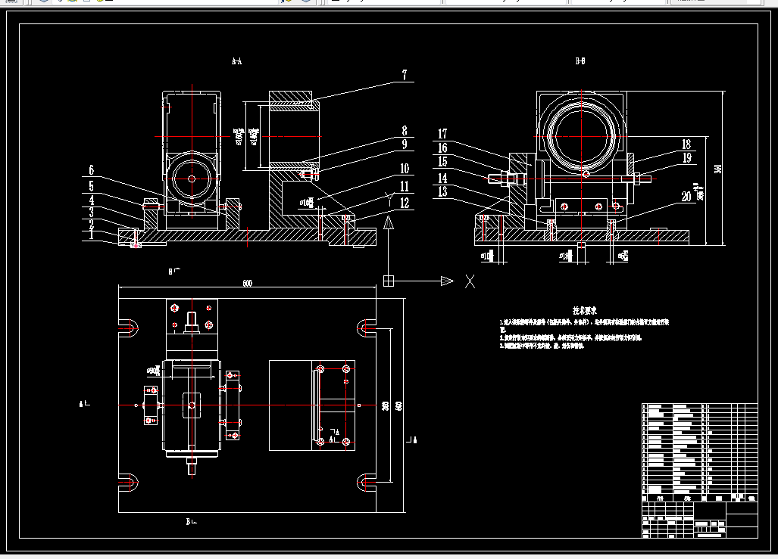This screenshot has width=778, height=559.
Task: Select part callout number 18
Action: pyautogui.click(x=686, y=144)
